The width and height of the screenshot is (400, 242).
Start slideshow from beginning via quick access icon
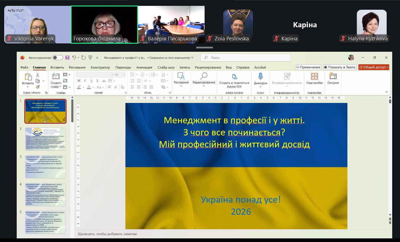coord(90,58)
